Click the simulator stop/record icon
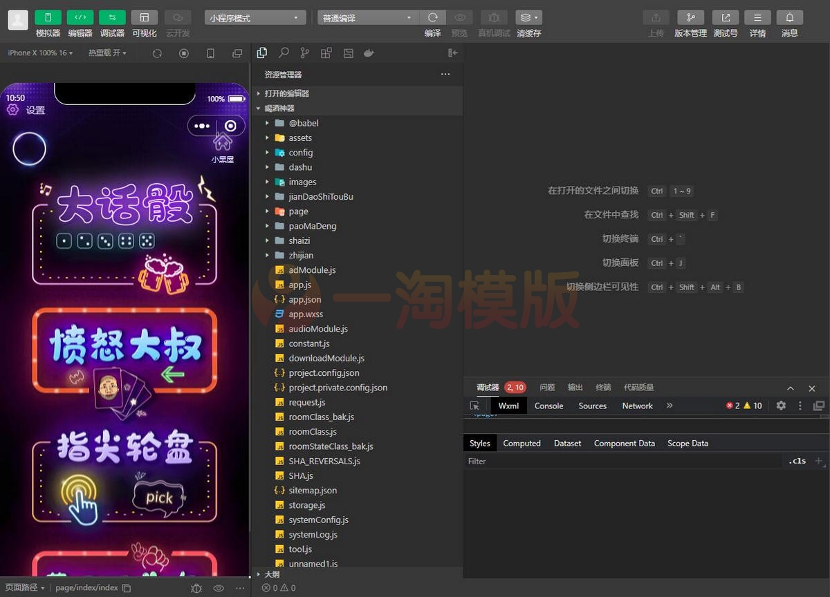This screenshot has height=597, width=830. 184,53
